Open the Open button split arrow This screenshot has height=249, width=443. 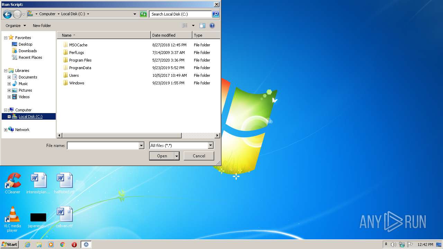(177, 156)
